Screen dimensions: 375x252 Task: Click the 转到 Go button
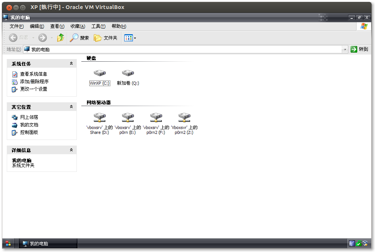pyautogui.click(x=359, y=49)
